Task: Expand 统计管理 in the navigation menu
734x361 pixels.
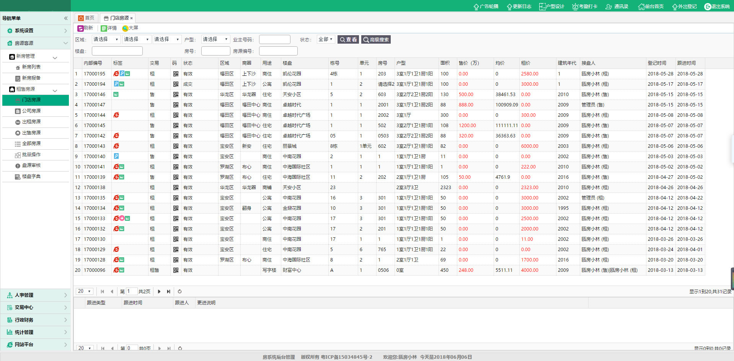Action: point(35,332)
